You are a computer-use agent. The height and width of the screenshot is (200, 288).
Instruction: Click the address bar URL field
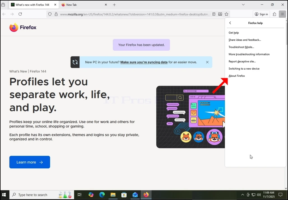point(135,14)
